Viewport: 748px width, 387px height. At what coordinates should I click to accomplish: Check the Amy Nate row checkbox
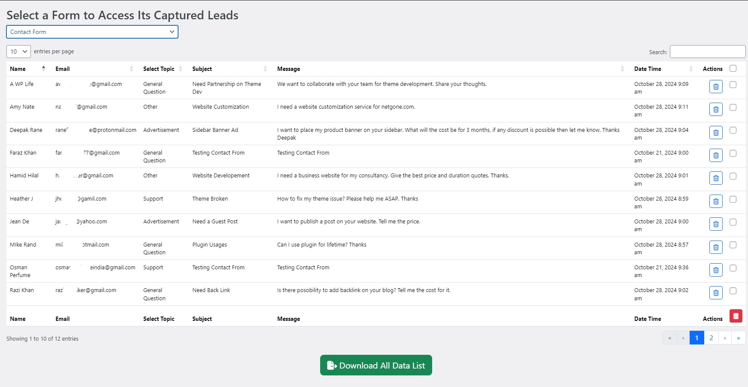[733, 107]
